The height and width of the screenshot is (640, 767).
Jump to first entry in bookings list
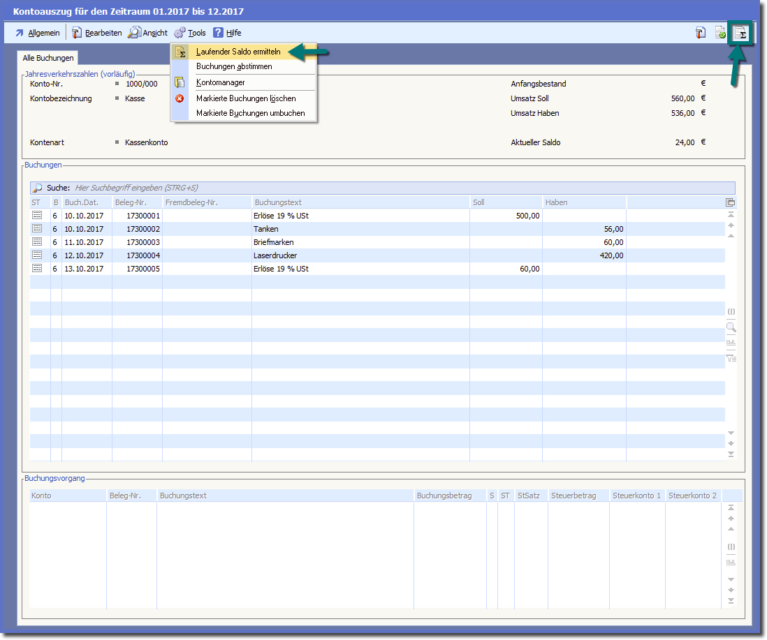(731, 214)
